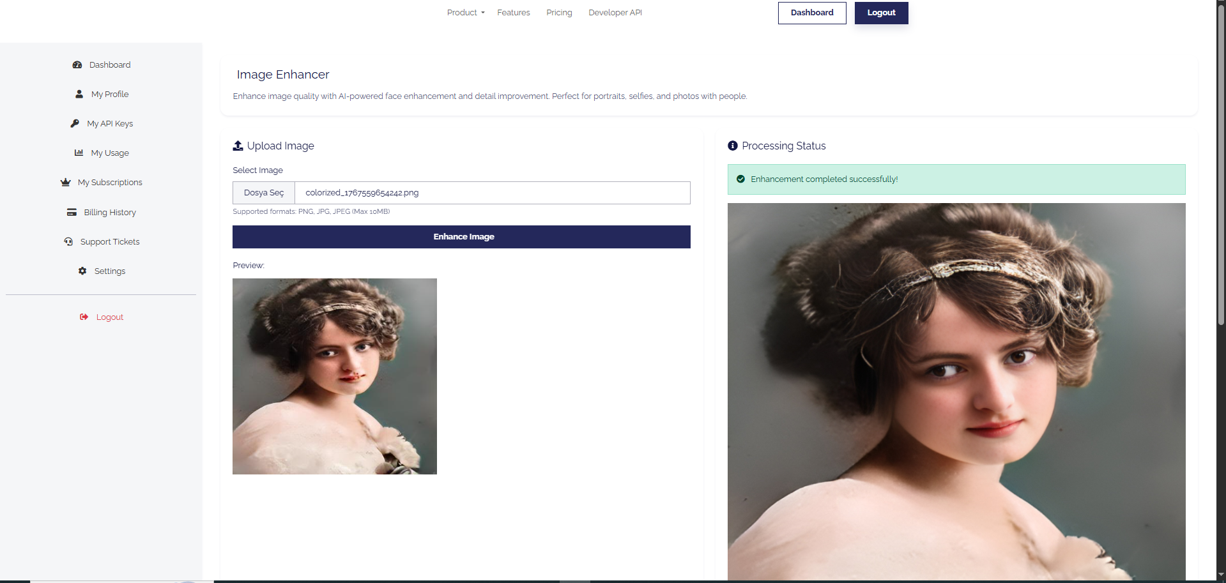Click the Upload Image upload icon

tap(238, 146)
